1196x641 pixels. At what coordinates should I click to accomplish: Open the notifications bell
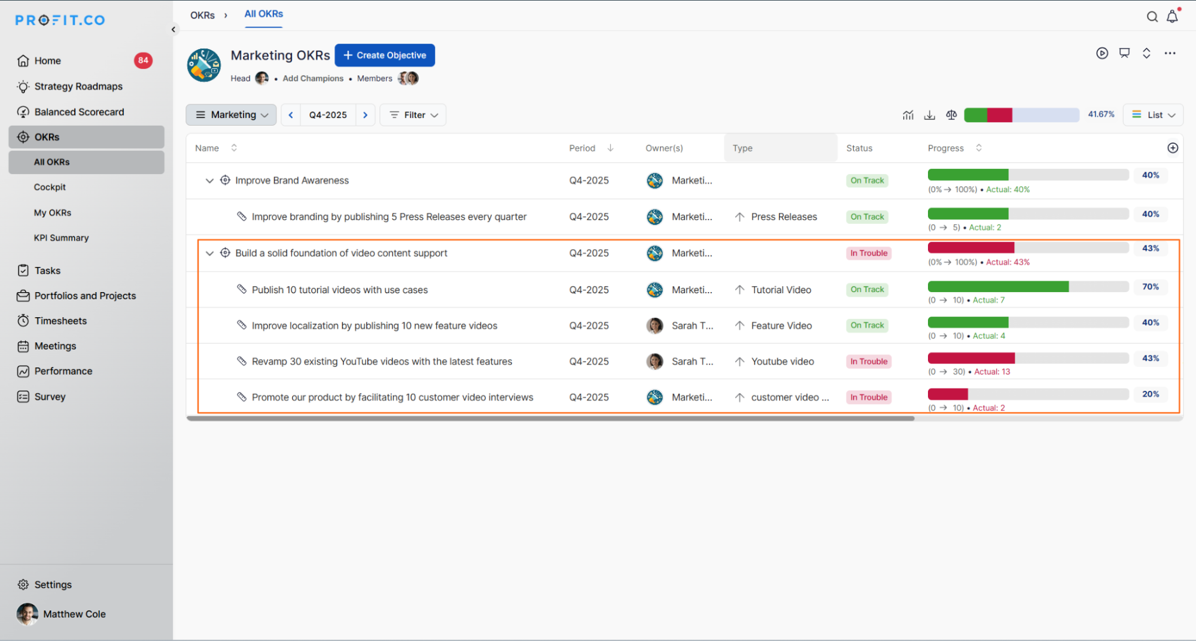pyautogui.click(x=1172, y=17)
